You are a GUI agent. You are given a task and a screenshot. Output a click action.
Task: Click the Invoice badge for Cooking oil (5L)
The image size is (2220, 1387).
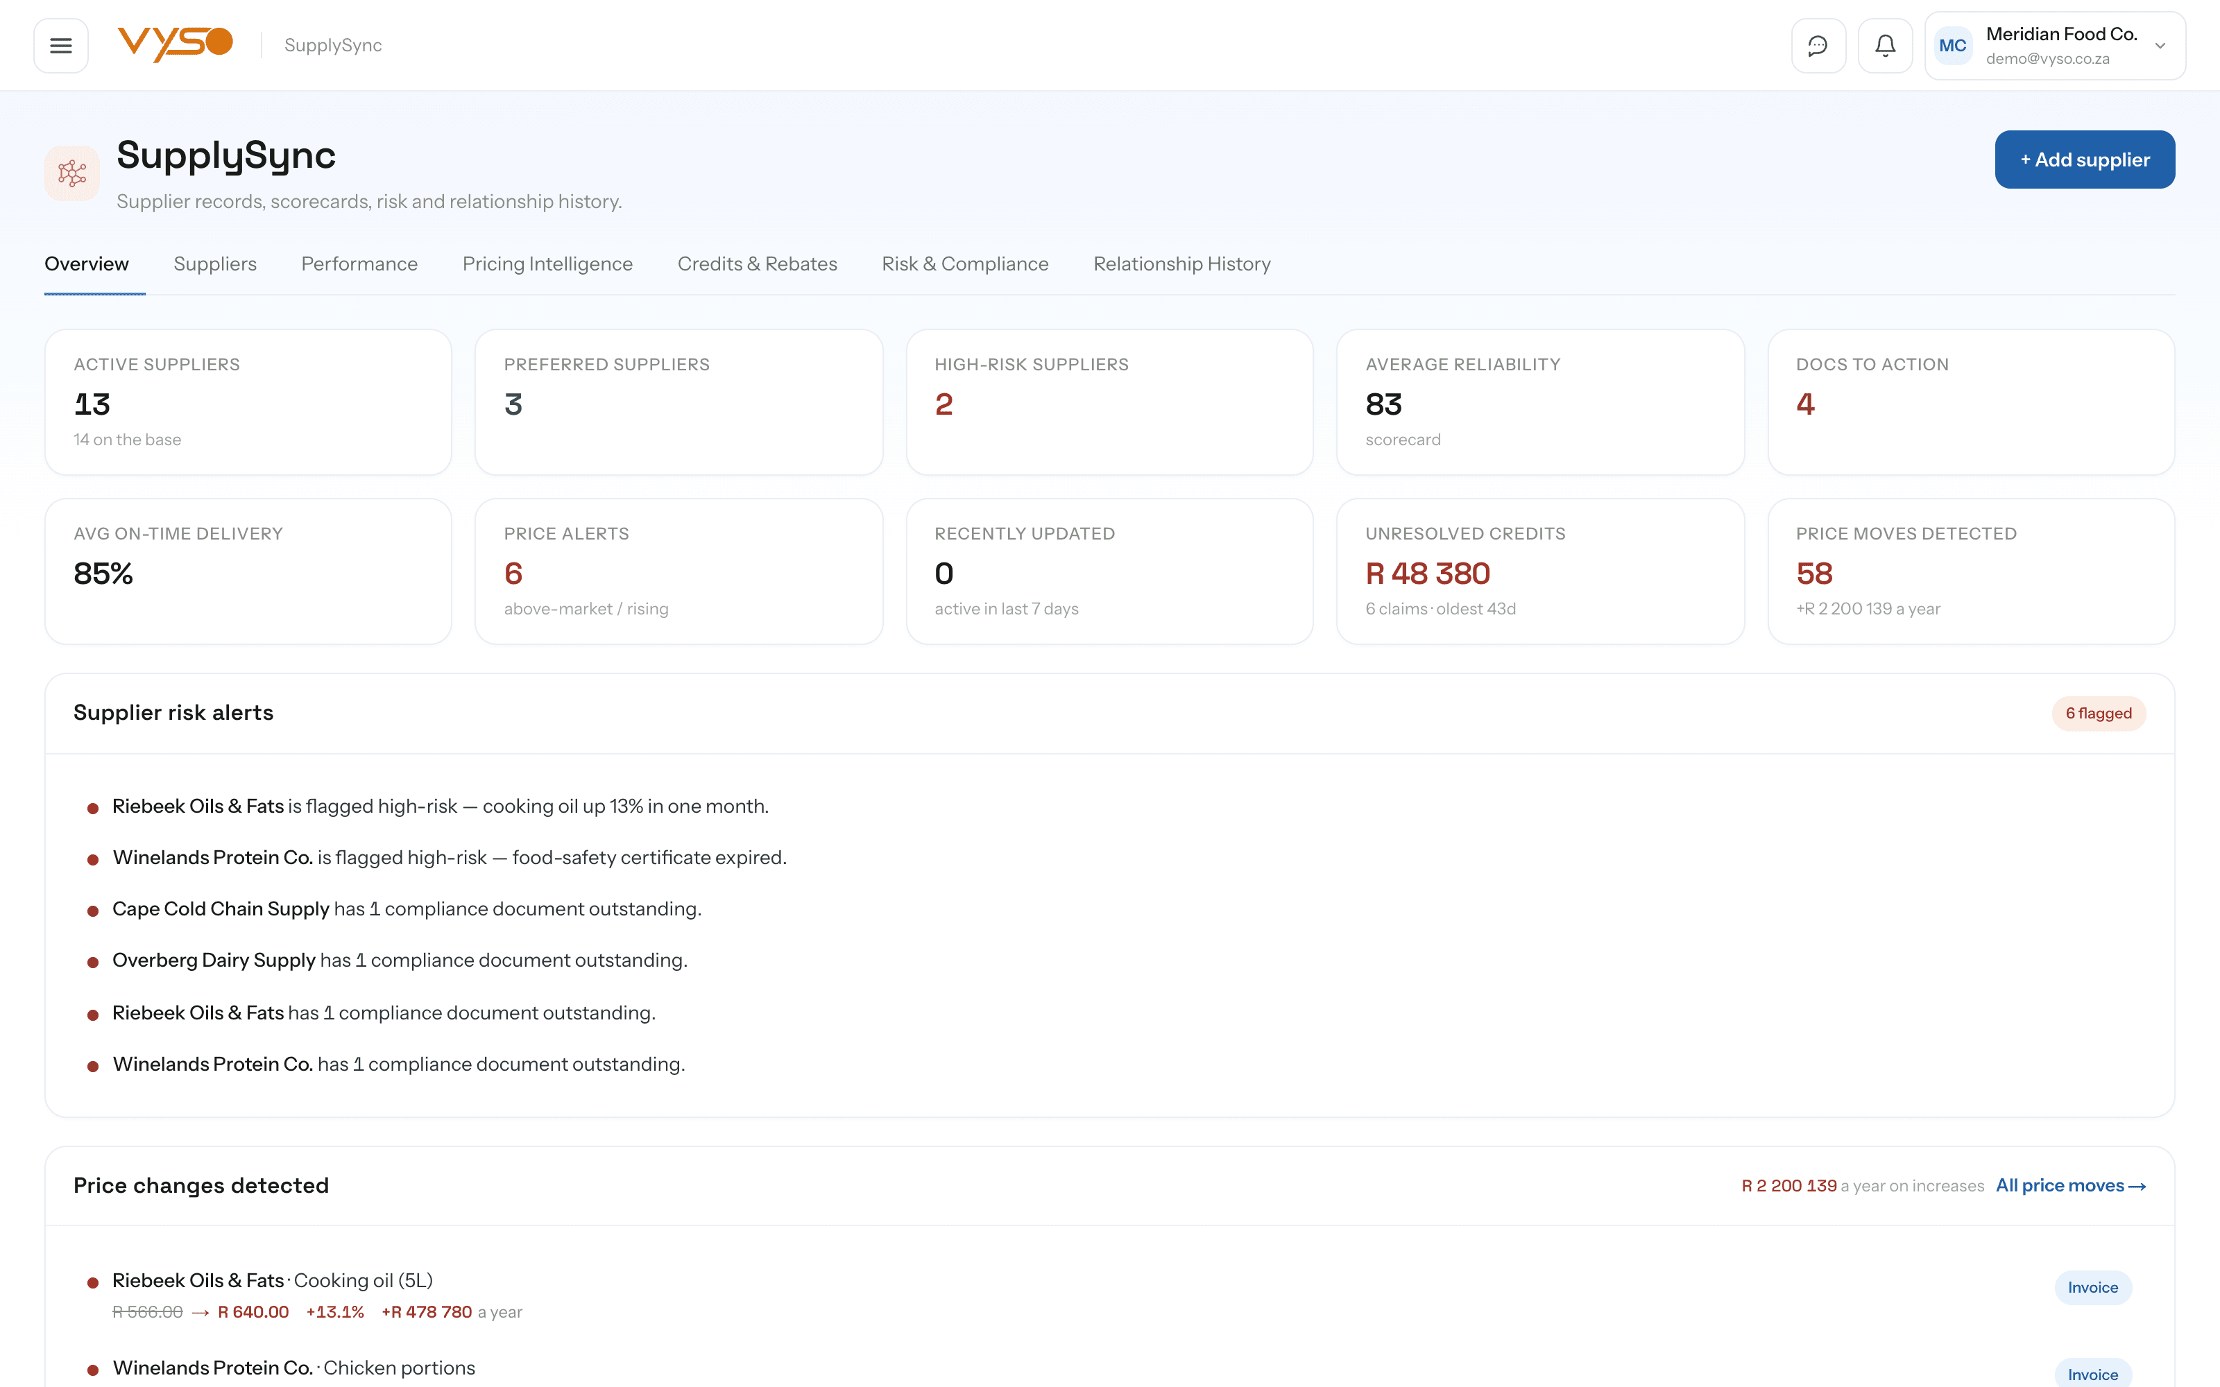[x=2092, y=1287]
